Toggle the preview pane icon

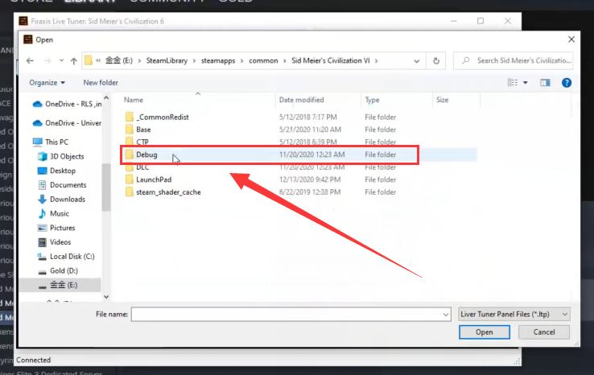coord(545,83)
